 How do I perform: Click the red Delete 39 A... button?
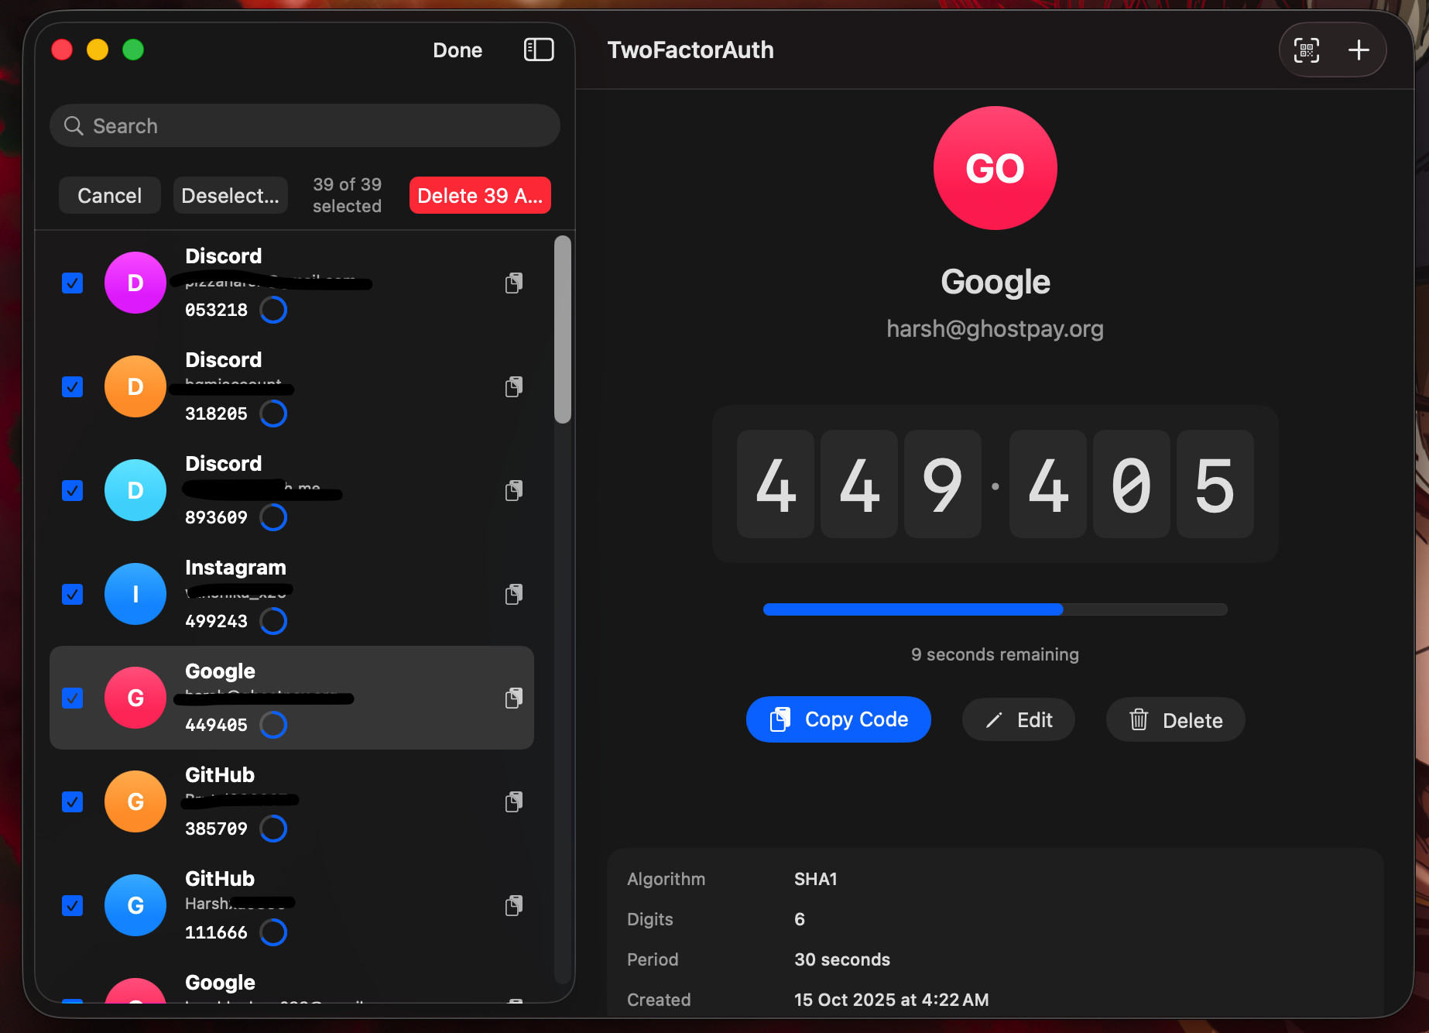click(x=480, y=195)
